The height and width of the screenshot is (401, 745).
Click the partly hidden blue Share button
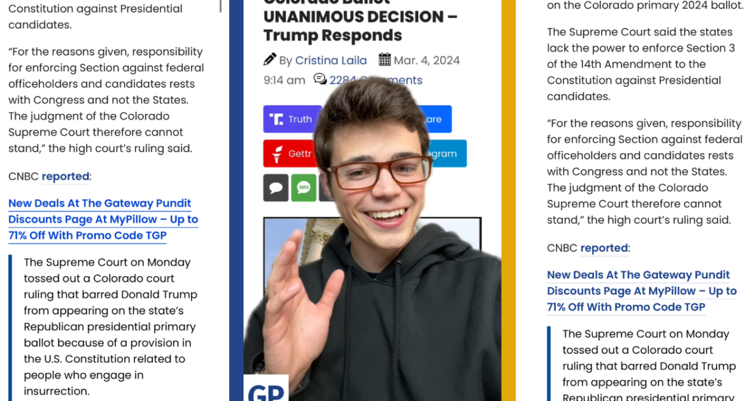pos(435,119)
